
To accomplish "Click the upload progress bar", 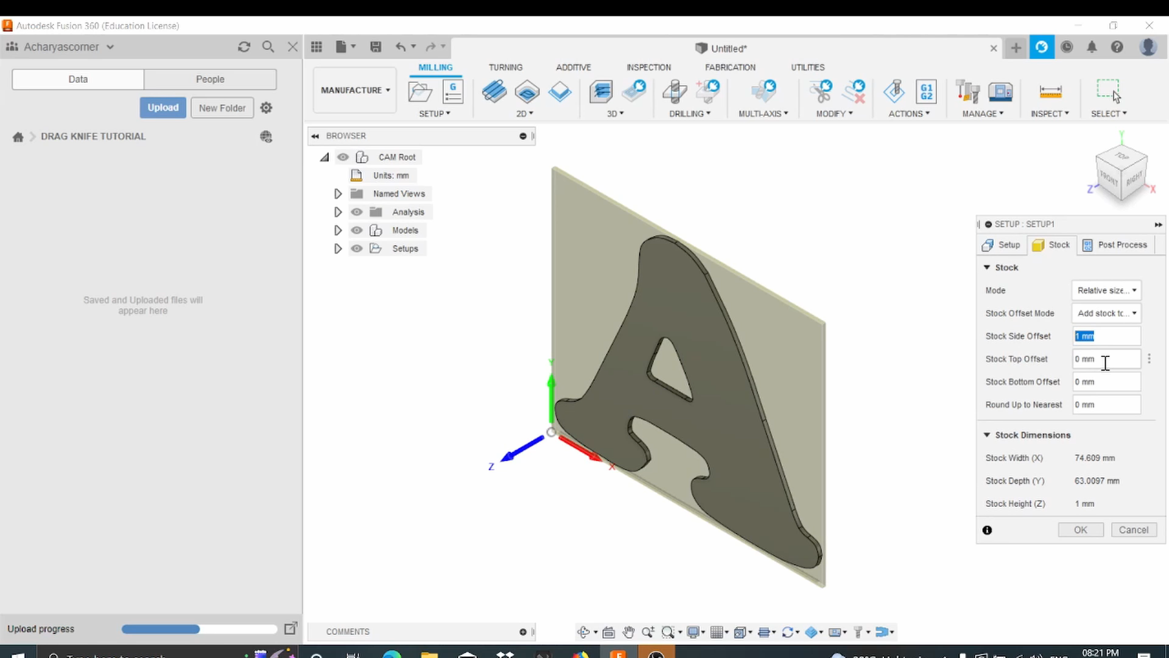I will [x=198, y=629].
